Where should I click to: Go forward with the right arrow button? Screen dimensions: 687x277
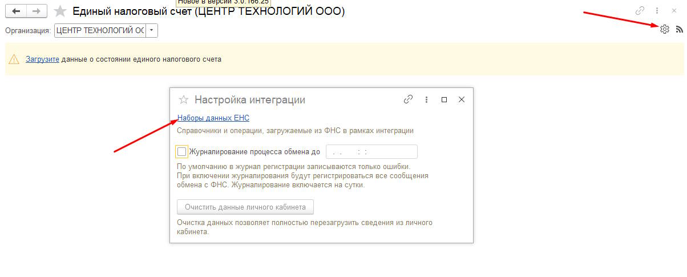37,11
